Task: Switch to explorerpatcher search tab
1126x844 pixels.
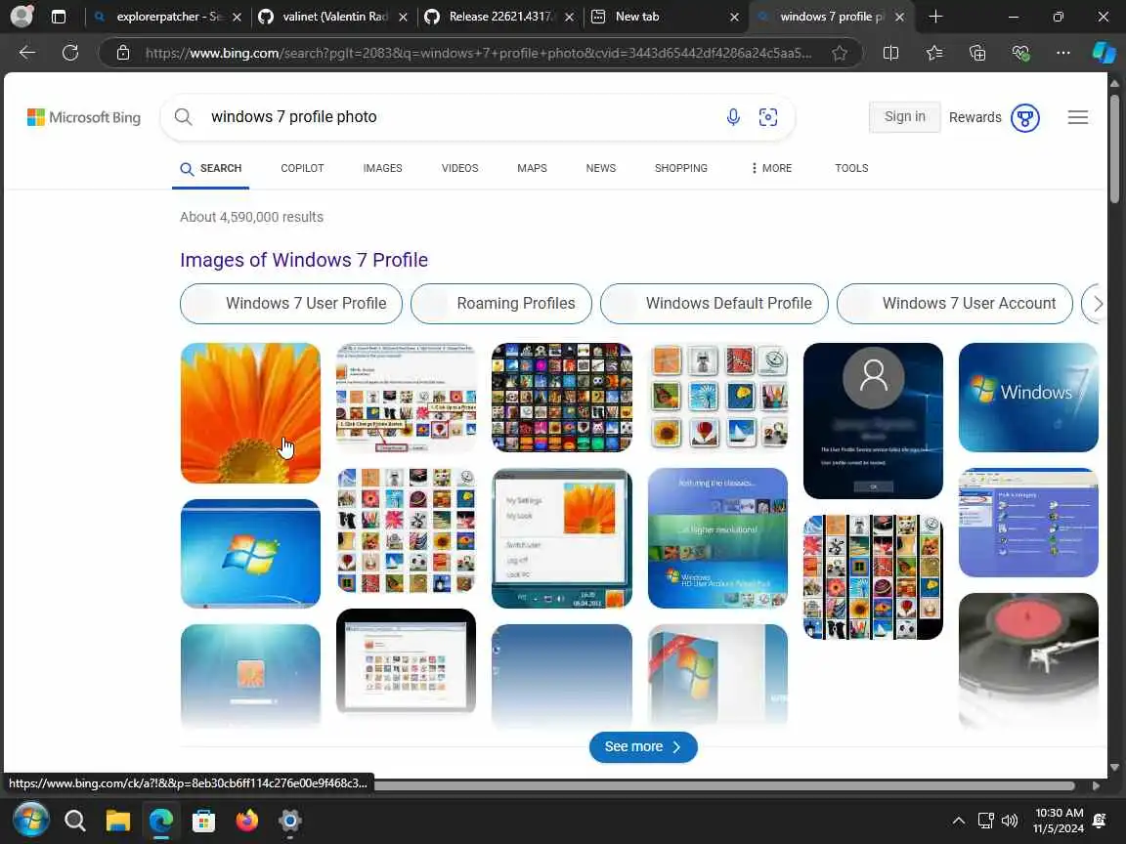Action: tap(167, 17)
